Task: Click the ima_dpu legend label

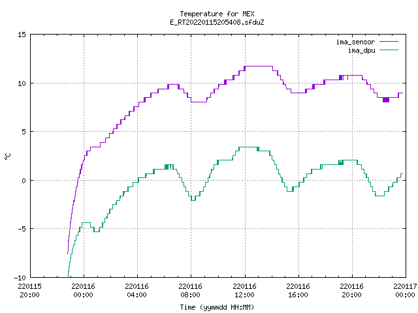Action: (361, 50)
